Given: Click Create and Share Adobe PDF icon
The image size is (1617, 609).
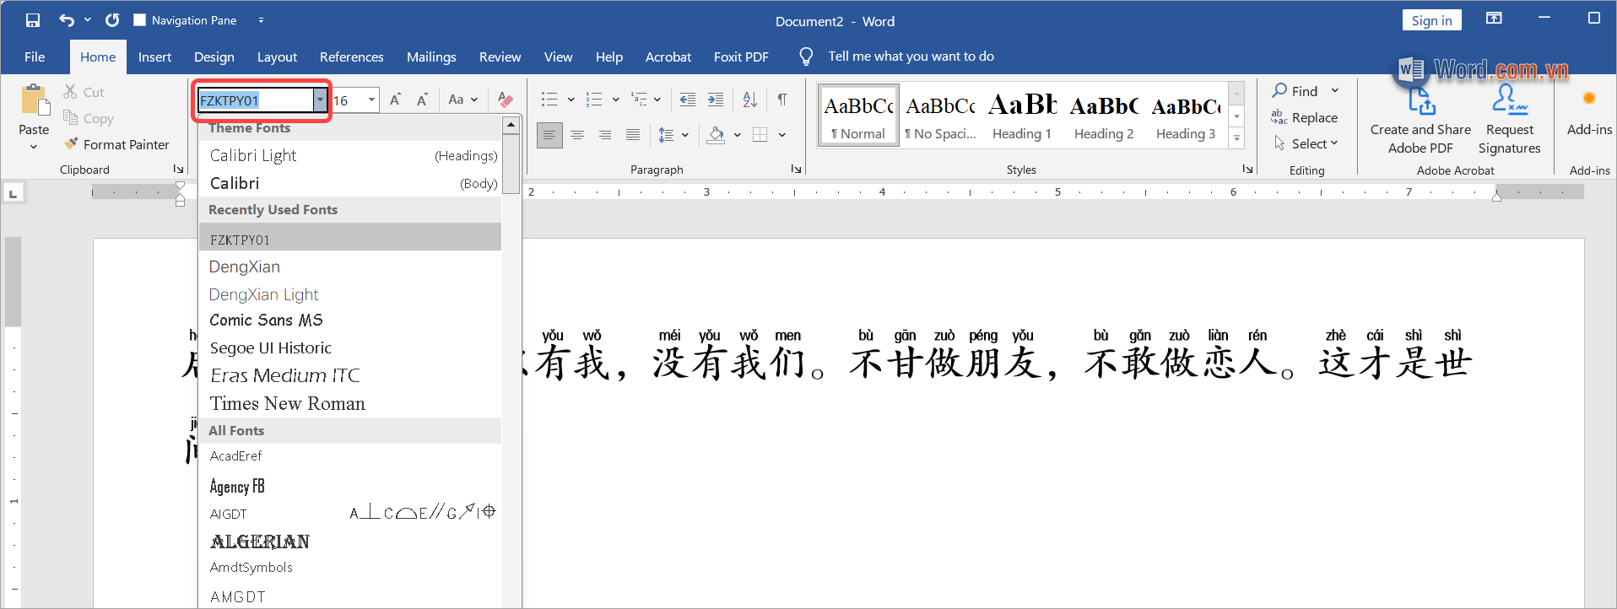Looking at the screenshot, I should pyautogui.click(x=1421, y=100).
